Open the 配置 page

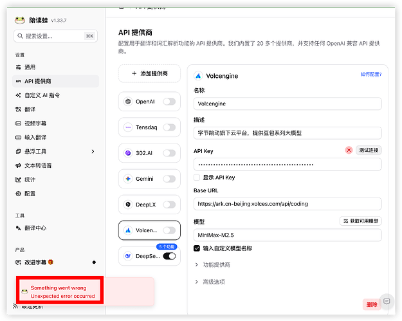click(55, 194)
